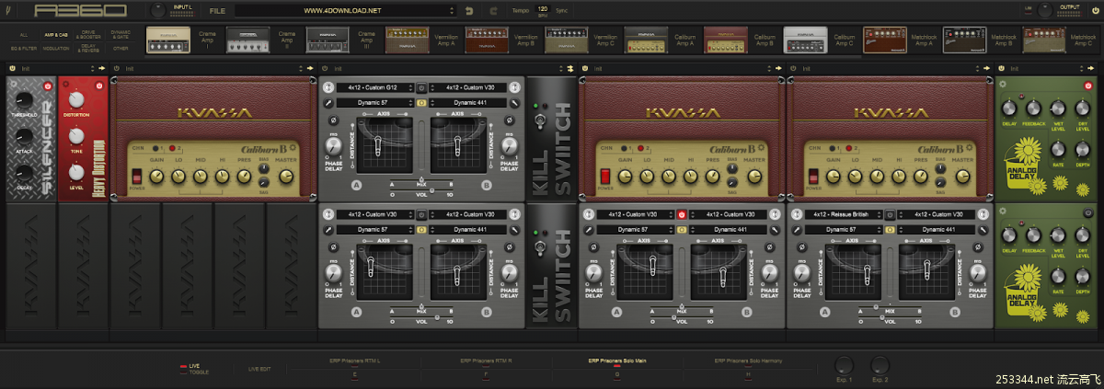Pick the Creme Amp I thumbnail
Screen dimensions: 1104x389
(168, 40)
